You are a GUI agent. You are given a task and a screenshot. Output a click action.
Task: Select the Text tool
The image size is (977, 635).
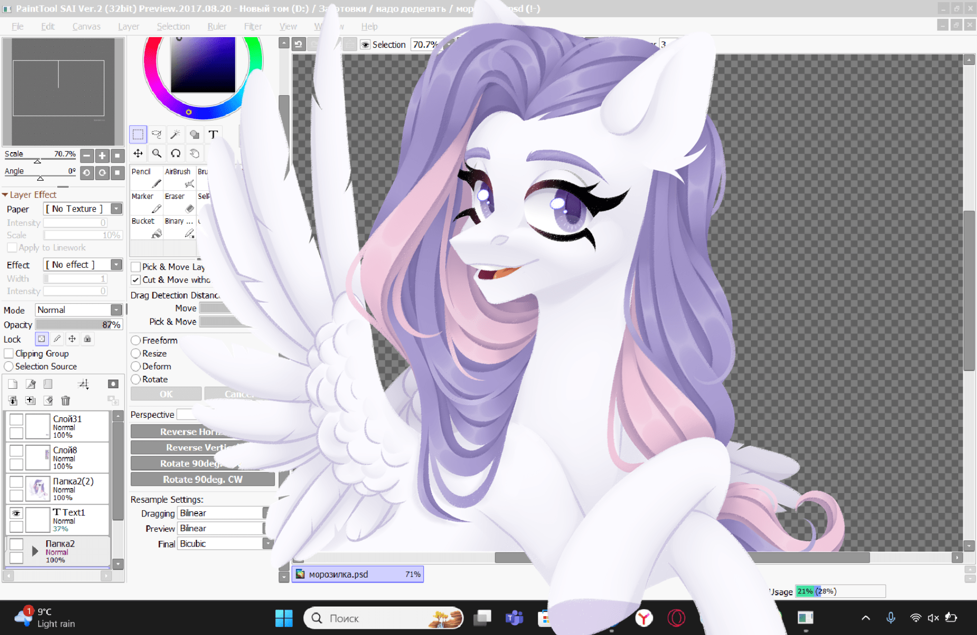213,134
